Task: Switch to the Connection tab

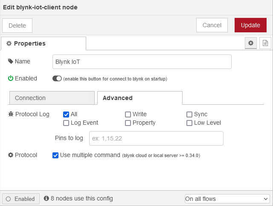Action: pyautogui.click(x=52, y=98)
